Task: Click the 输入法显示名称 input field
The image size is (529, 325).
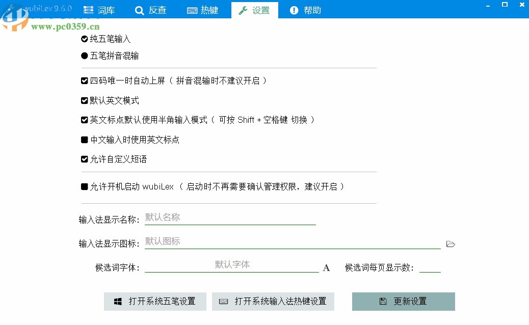Action: tap(229, 218)
